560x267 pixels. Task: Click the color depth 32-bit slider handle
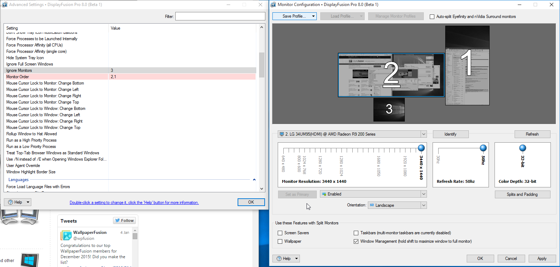click(x=523, y=148)
